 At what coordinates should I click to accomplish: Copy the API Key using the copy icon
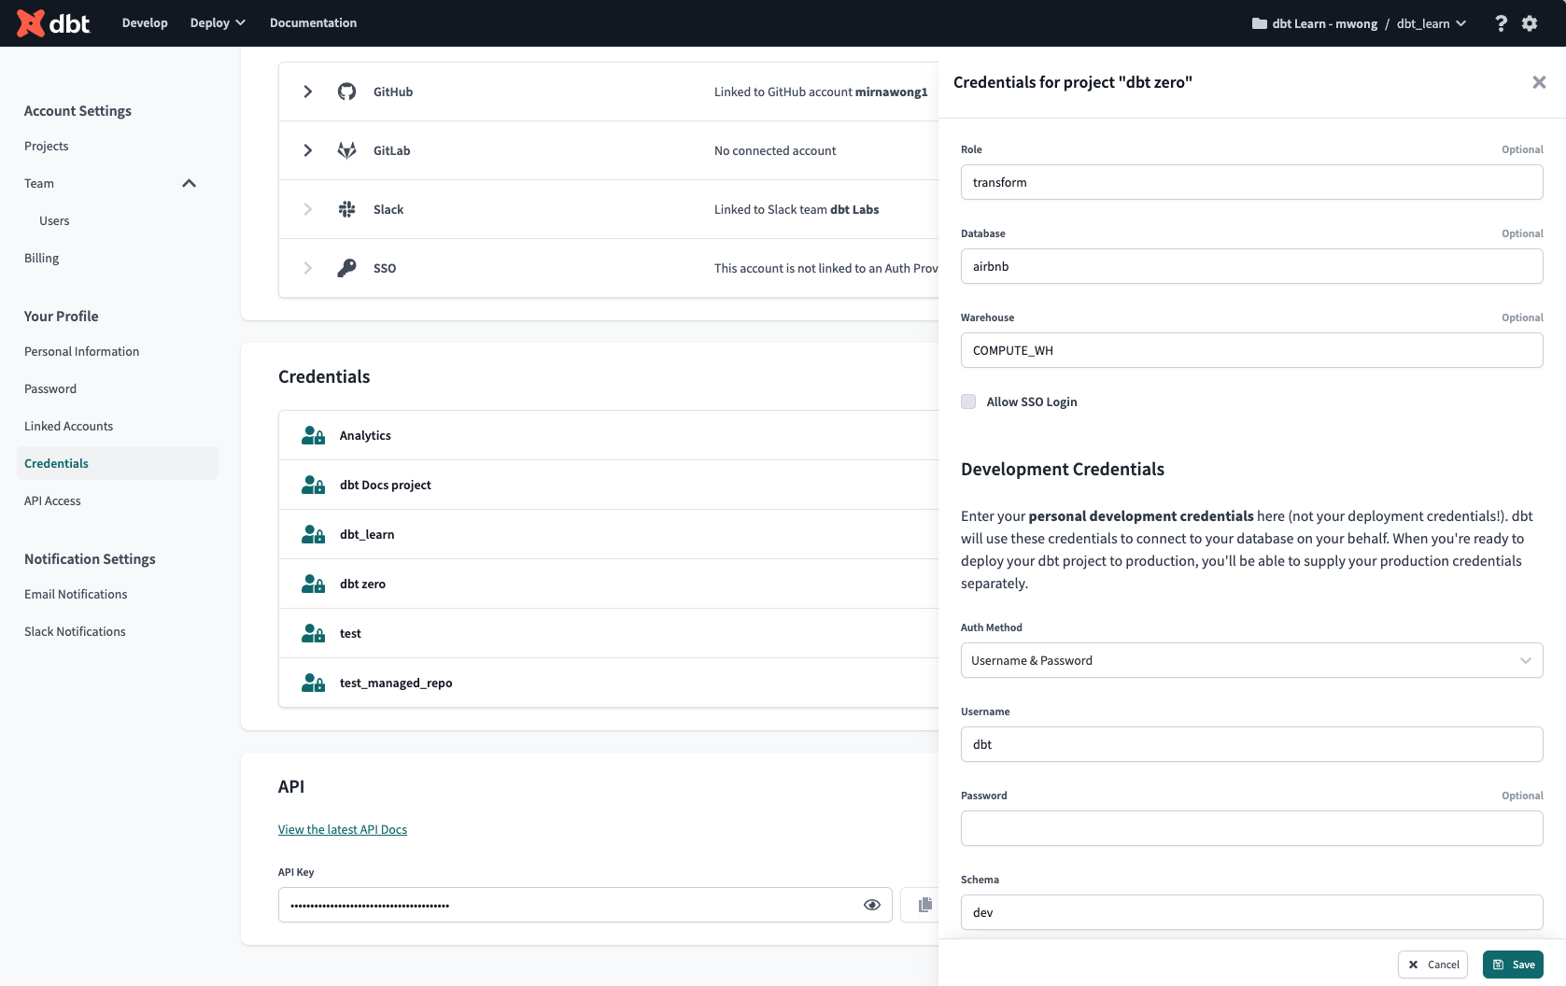coord(925,904)
